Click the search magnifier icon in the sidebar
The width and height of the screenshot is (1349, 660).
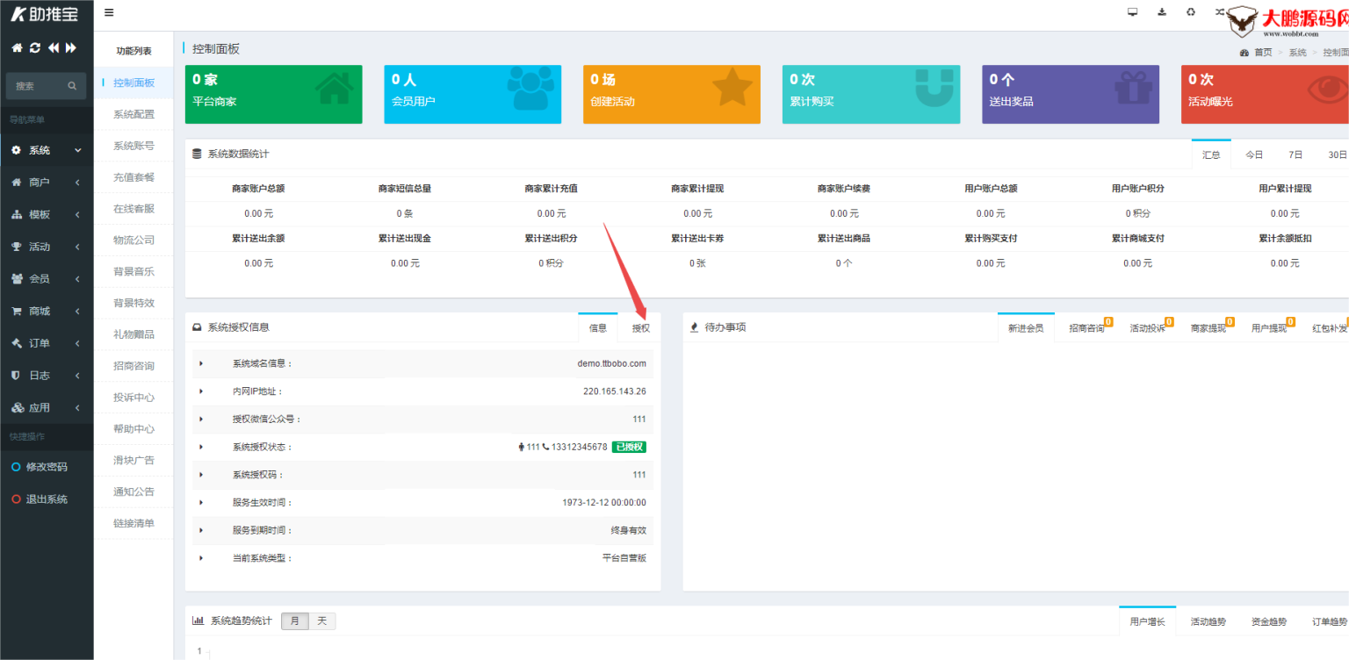pyautogui.click(x=70, y=85)
